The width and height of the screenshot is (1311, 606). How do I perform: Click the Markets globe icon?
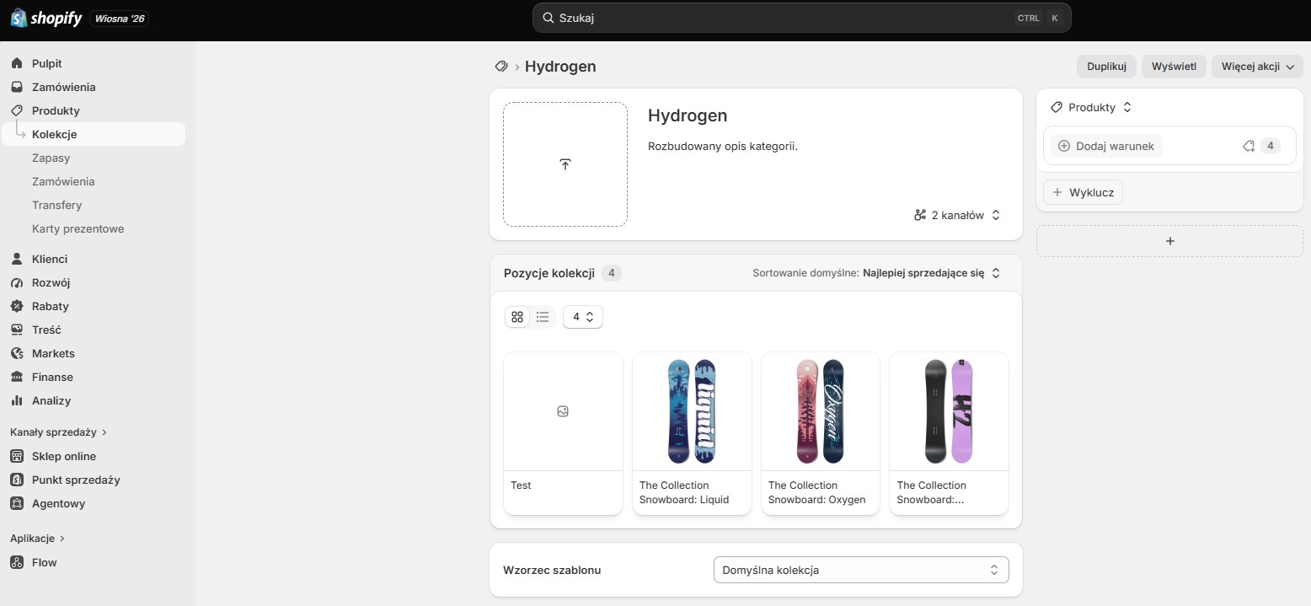tap(17, 353)
